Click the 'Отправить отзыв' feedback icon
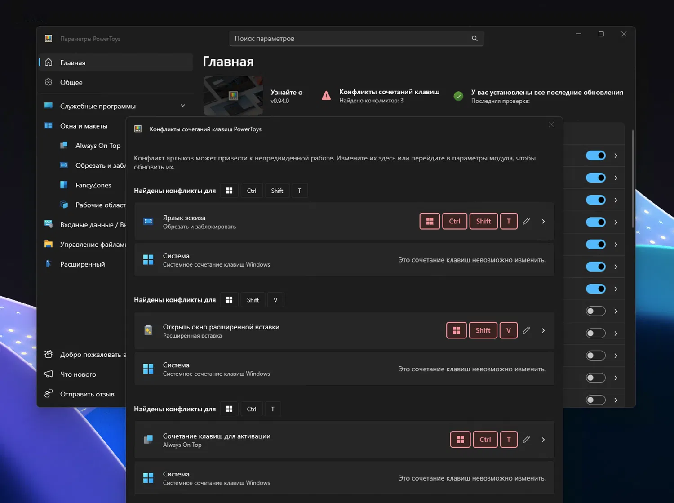674x503 pixels. click(x=49, y=394)
